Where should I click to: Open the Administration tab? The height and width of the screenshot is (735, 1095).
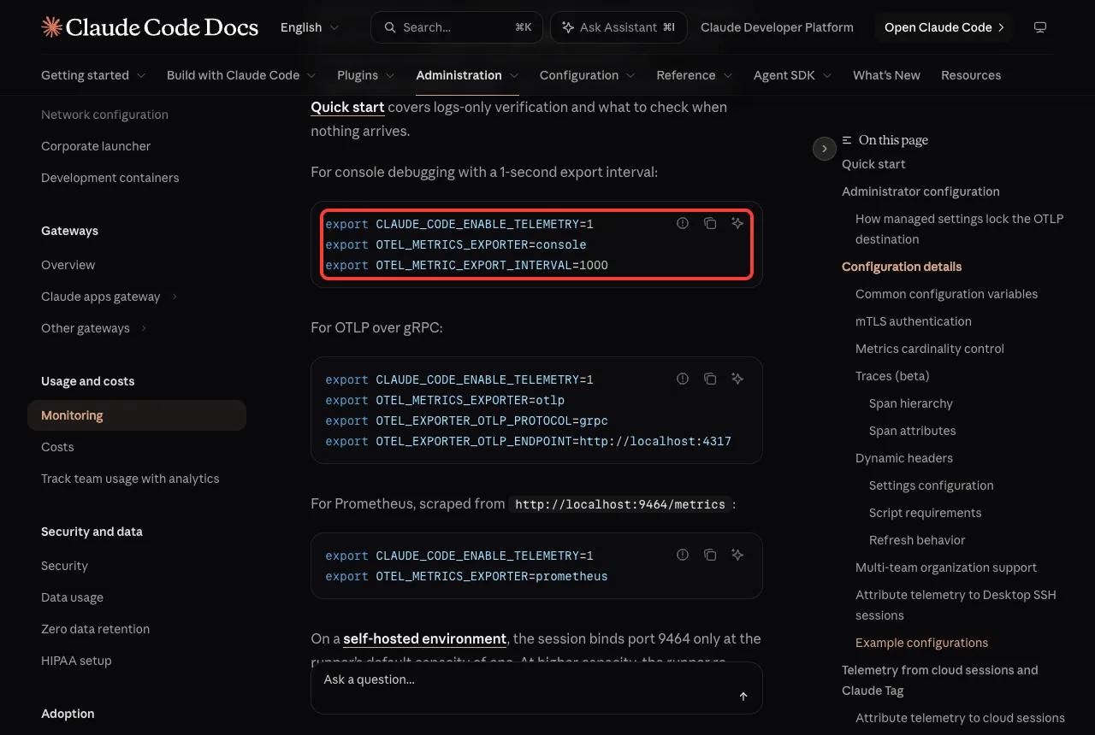coord(468,75)
